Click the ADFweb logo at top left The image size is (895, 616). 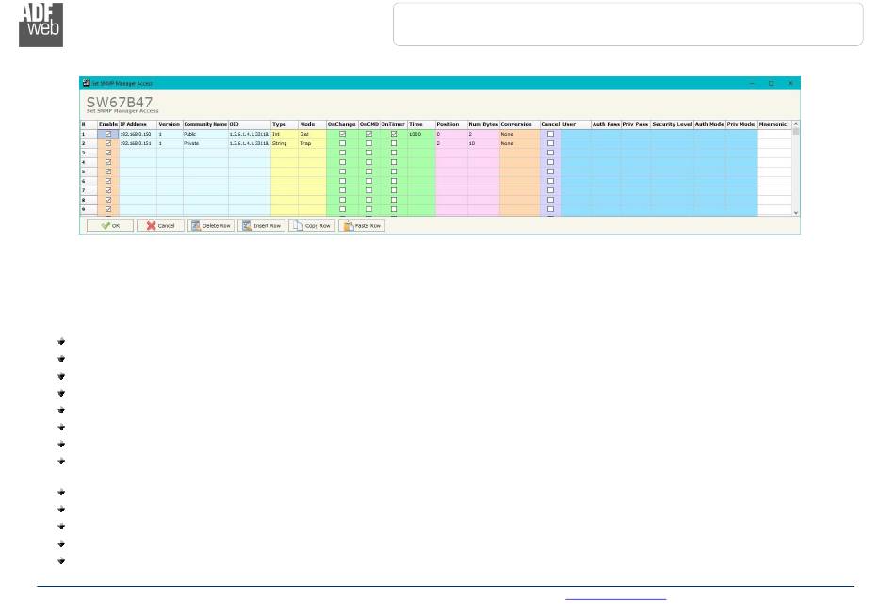click(x=41, y=24)
